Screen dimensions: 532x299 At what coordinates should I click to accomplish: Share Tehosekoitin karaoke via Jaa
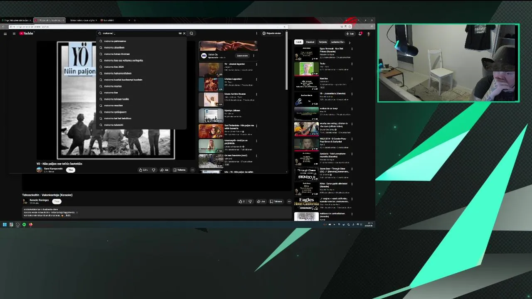point(261,201)
